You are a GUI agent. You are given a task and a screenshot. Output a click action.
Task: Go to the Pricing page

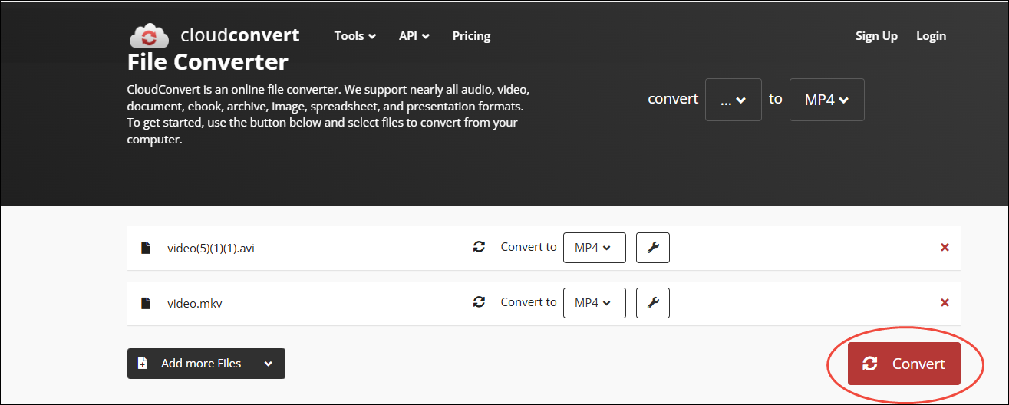pyautogui.click(x=471, y=36)
